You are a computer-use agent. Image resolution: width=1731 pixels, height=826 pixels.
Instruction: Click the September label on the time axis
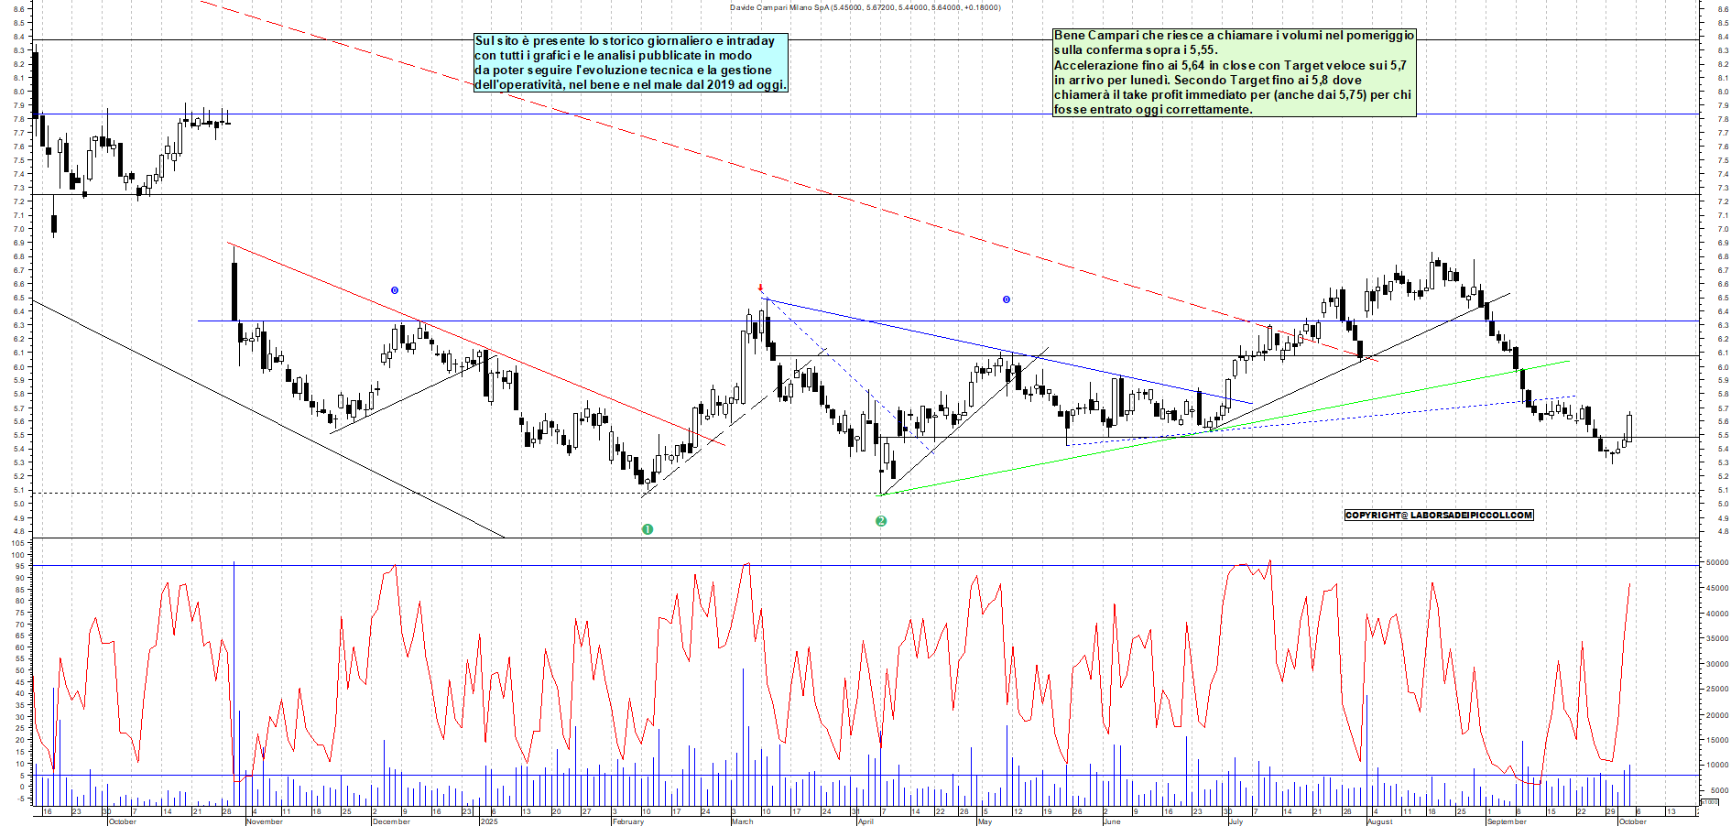tap(1507, 821)
